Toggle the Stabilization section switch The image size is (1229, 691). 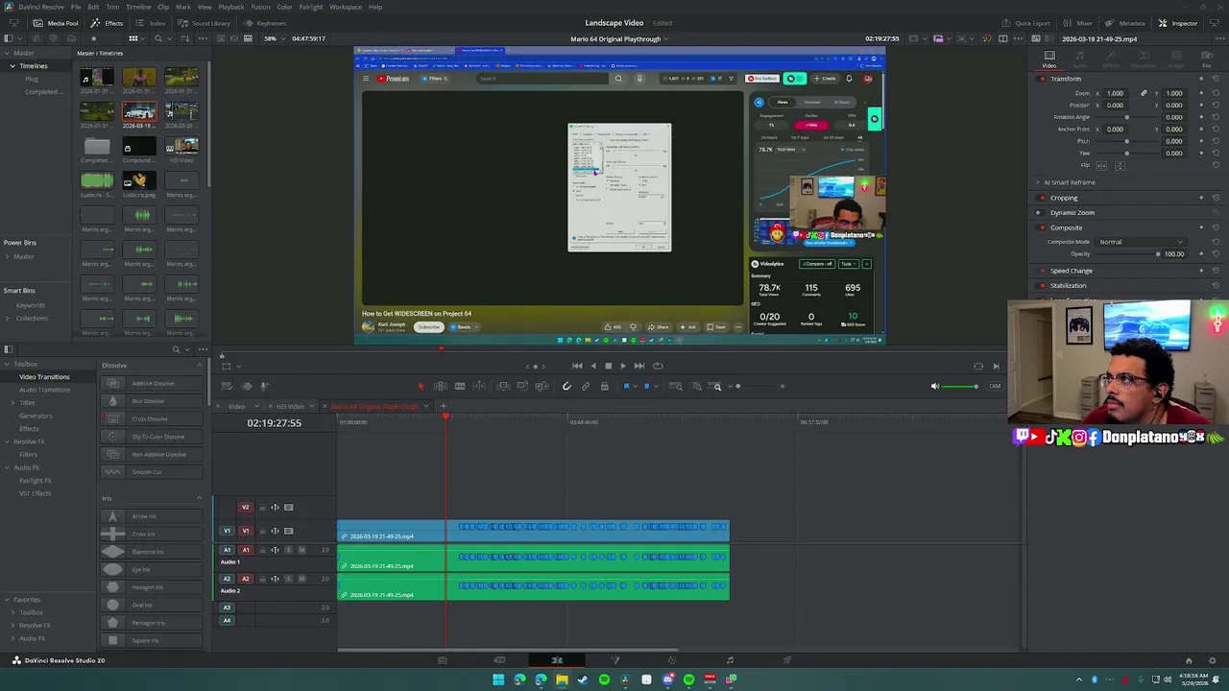[x=1042, y=285]
